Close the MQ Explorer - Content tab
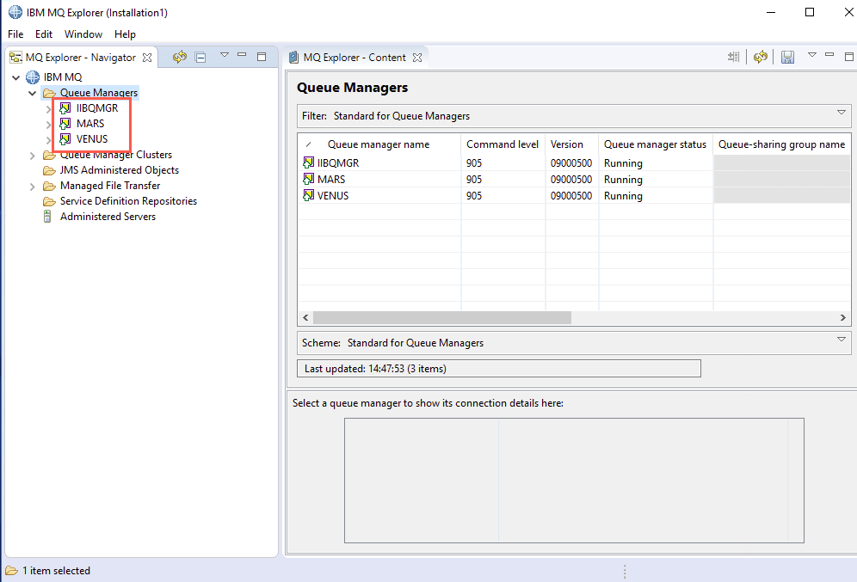This screenshot has width=857, height=582. coord(417,58)
